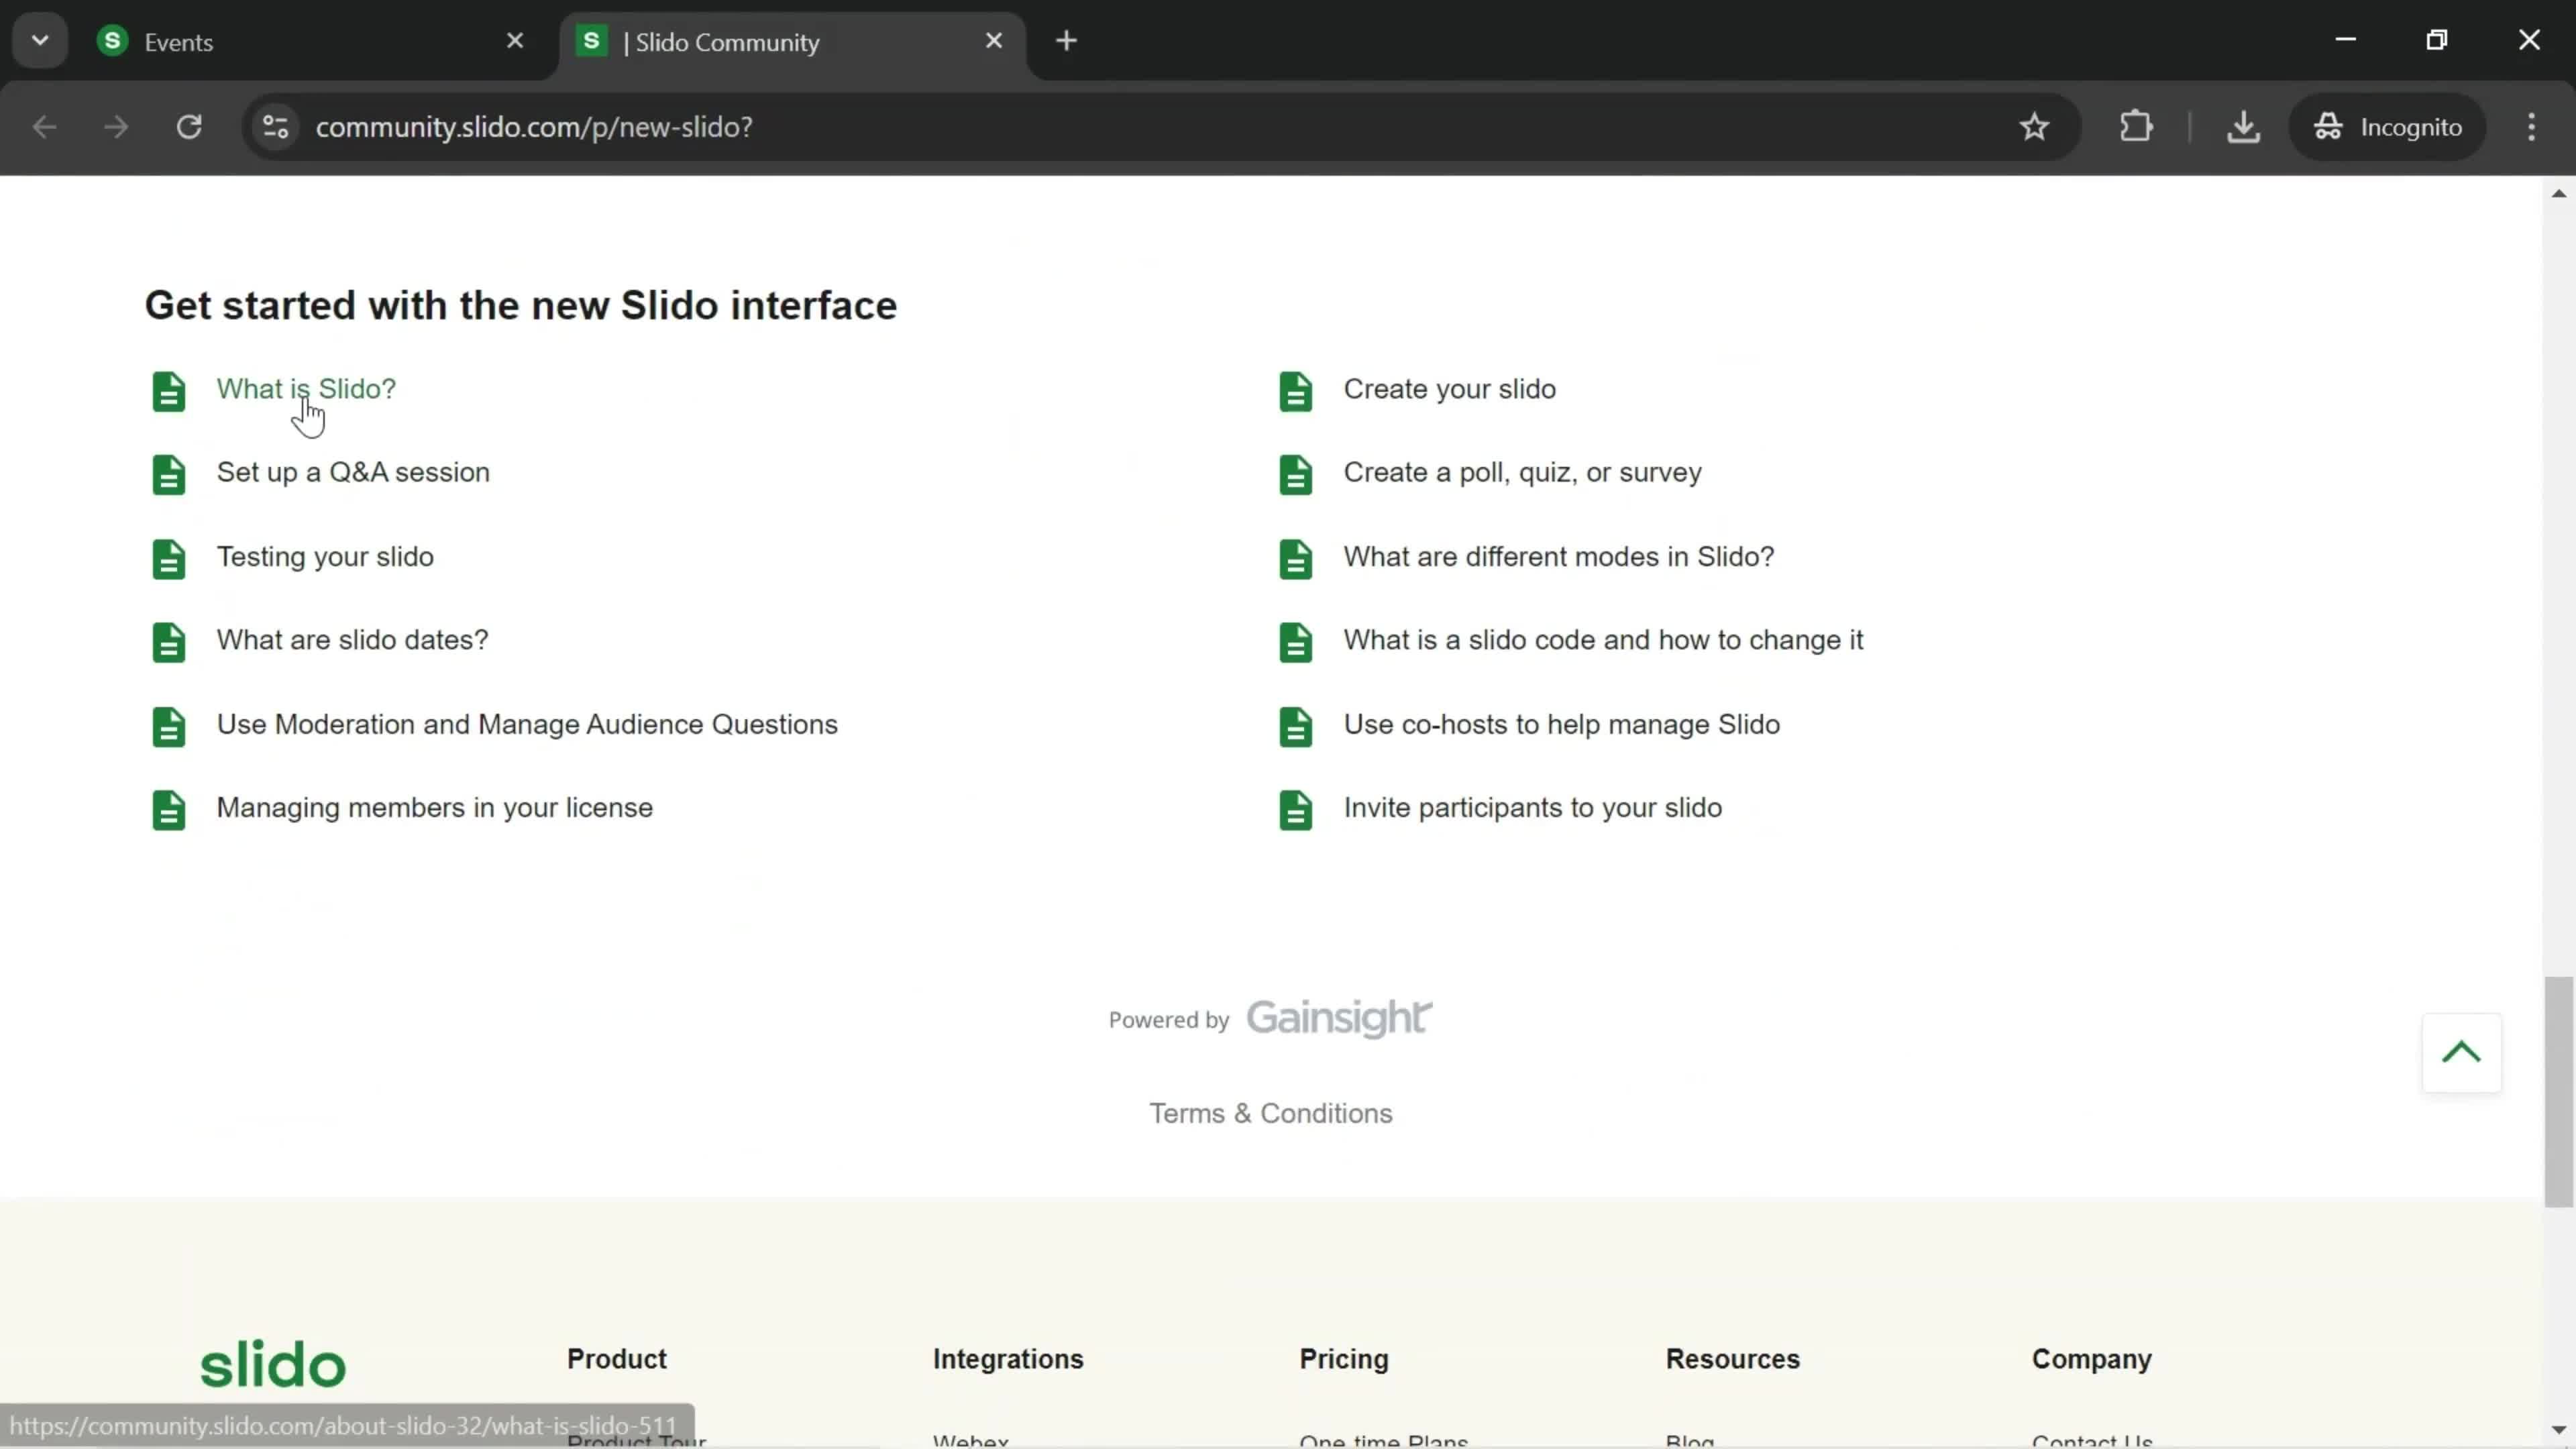Bookmark this page with the star icon

click(2034, 127)
